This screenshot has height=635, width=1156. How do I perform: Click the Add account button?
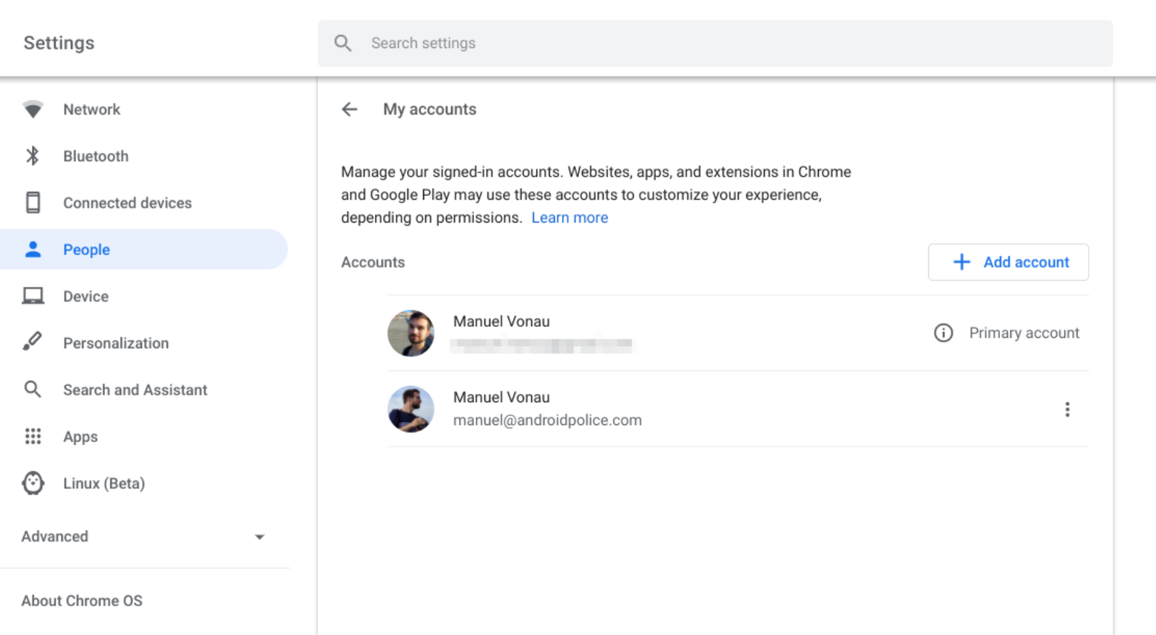(1008, 262)
